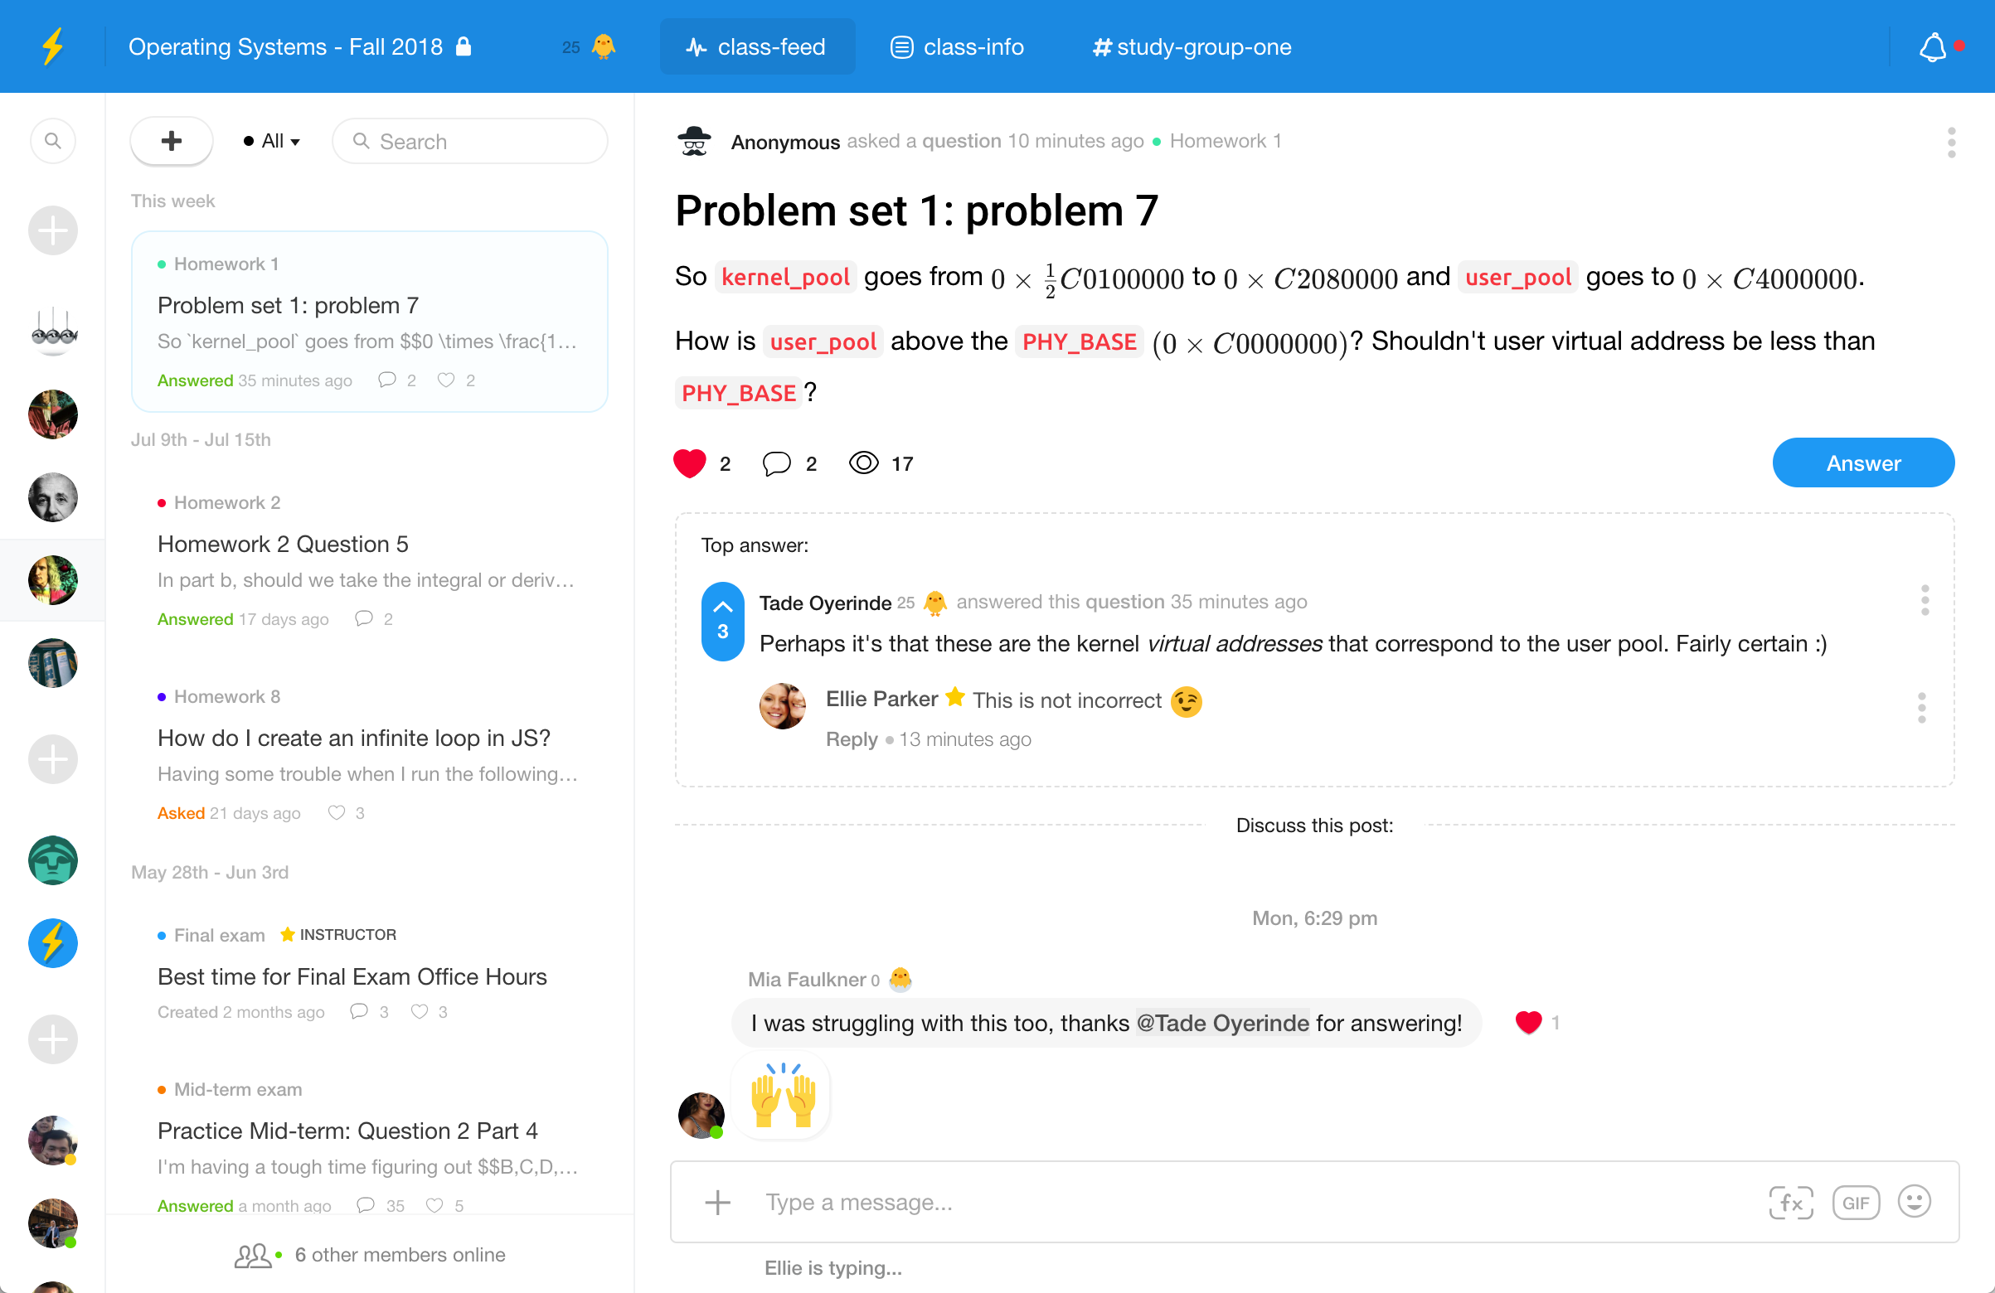The height and width of the screenshot is (1293, 1995).
Task: Click the sidebar search magnifier icon
Action: tap(53, 141)
